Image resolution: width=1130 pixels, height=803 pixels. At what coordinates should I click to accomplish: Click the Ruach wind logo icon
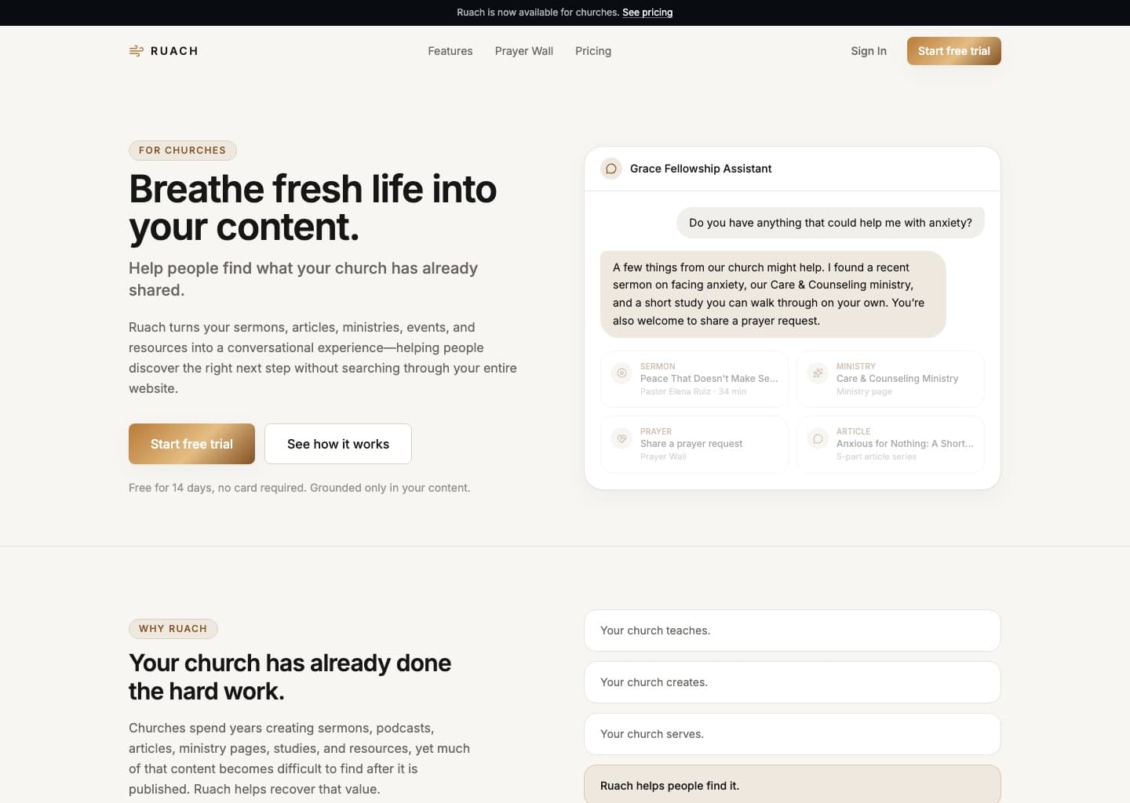tap(136, 51)
